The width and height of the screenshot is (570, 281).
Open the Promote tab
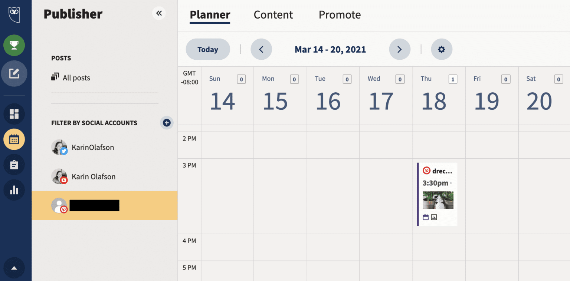339,14
